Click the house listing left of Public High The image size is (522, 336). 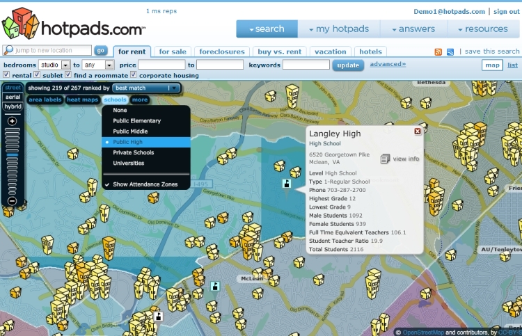[72, 154]
